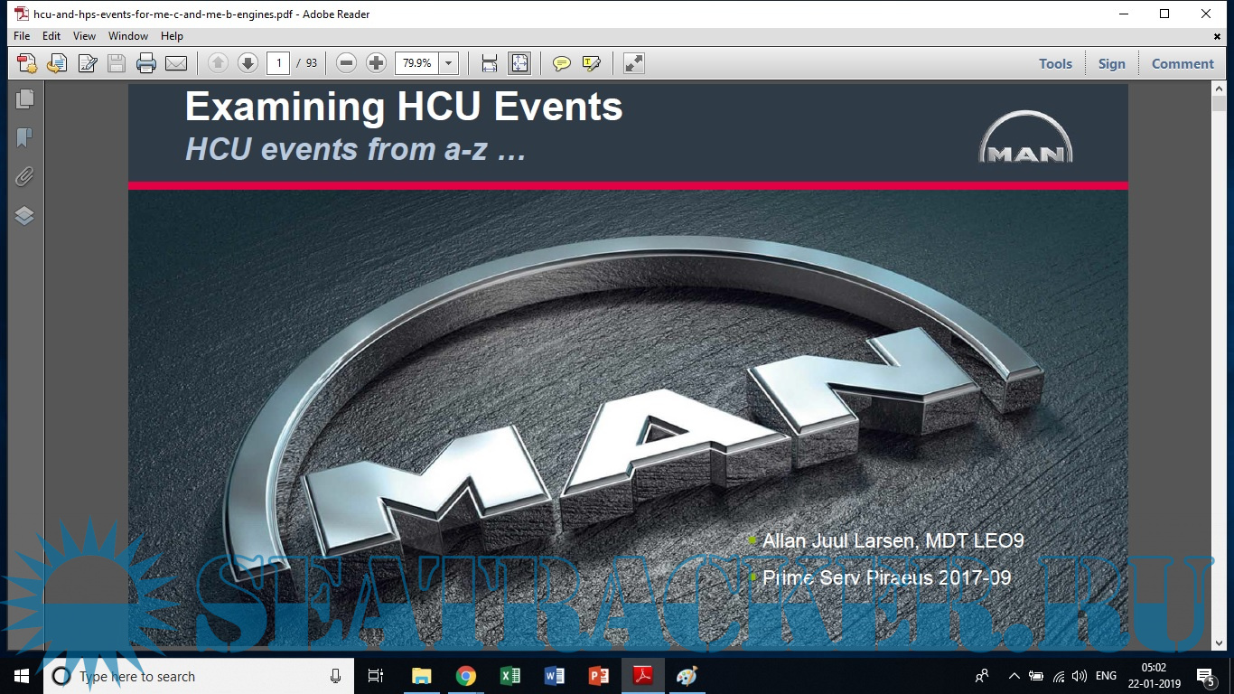Open the Comment pane

point(1183,63)
